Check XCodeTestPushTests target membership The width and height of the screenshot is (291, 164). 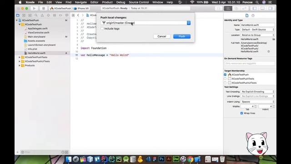[x=225, y=79]
